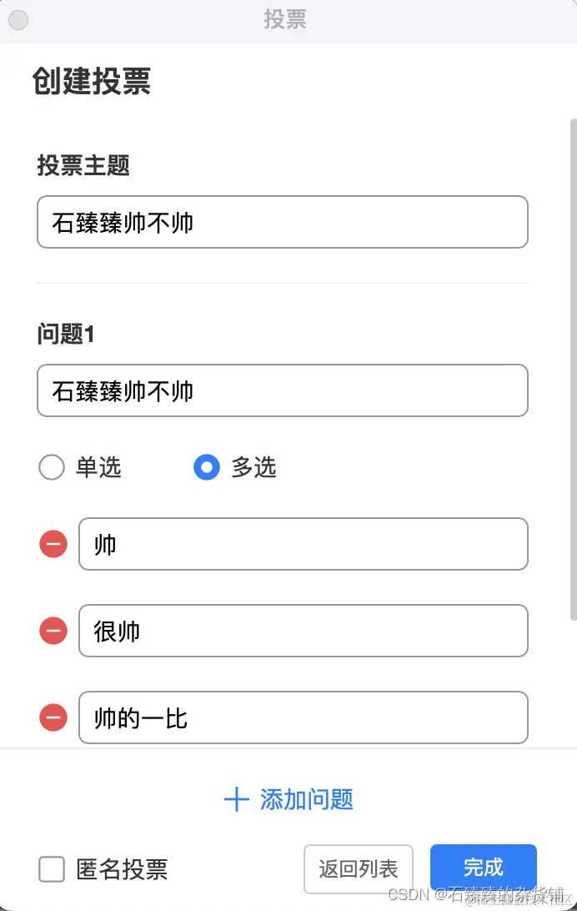This screenshot has width=577, height=911.
Task: Select the 多选 radio button
Action: coord(206,468)
